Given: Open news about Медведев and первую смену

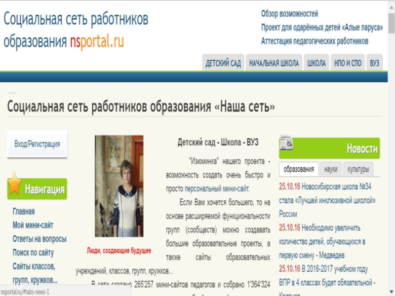Looking at the screenshot, I should [322, 242].
